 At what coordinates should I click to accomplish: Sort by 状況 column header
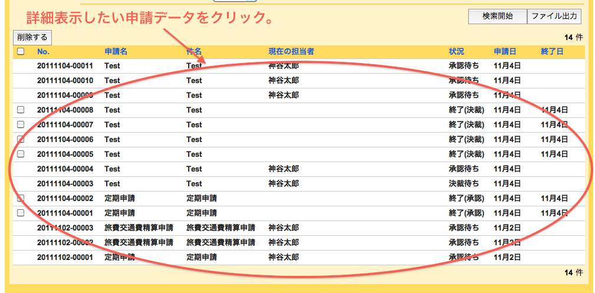456,52
